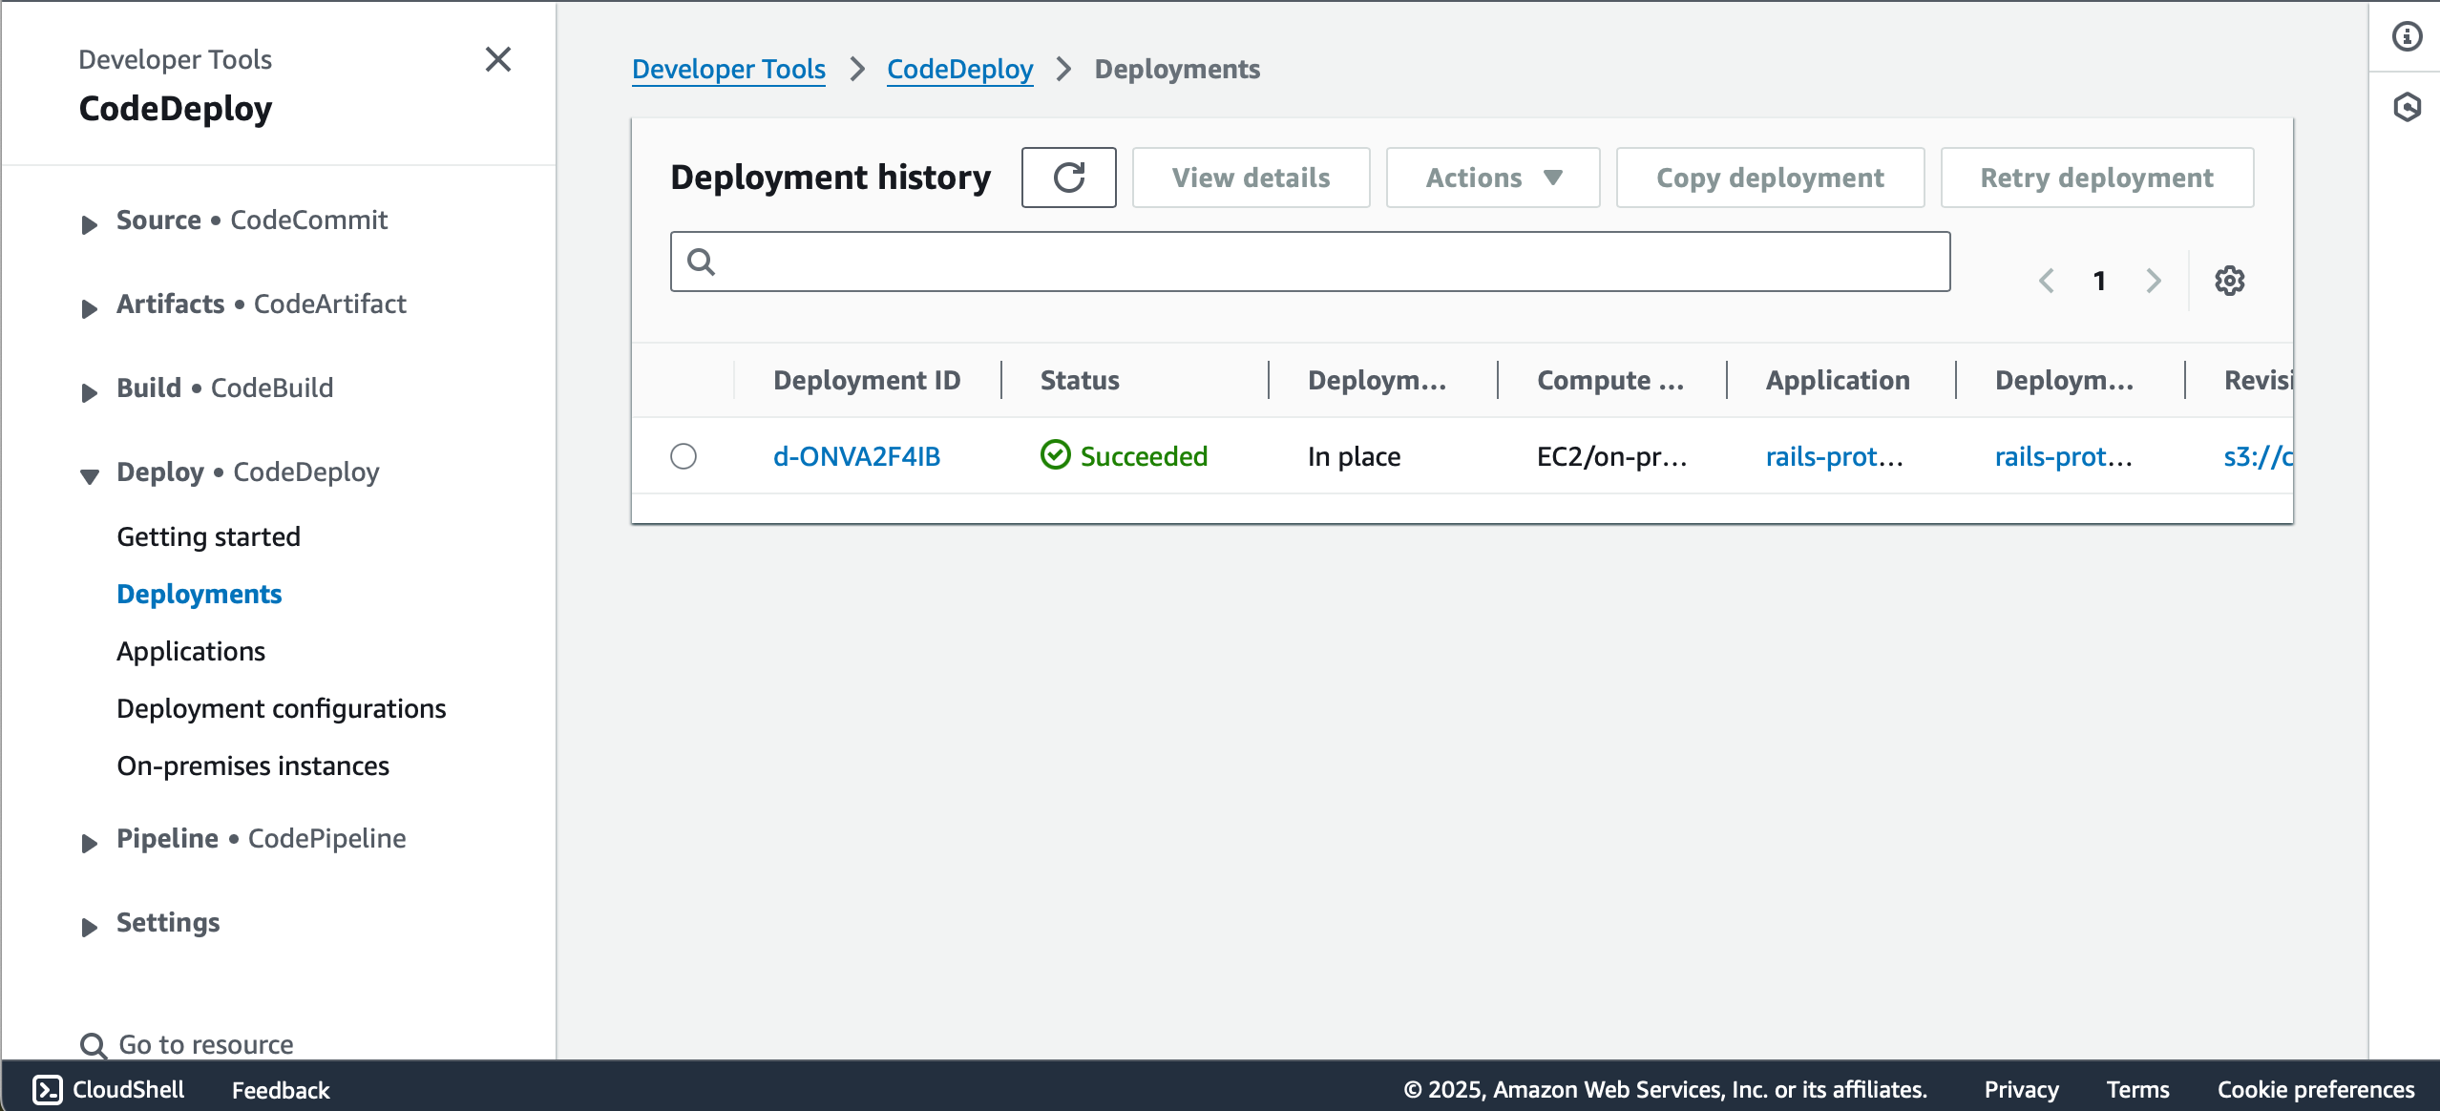Expand the Settings section
This screenshot has height=1111, width=2440.
[90, 927]
